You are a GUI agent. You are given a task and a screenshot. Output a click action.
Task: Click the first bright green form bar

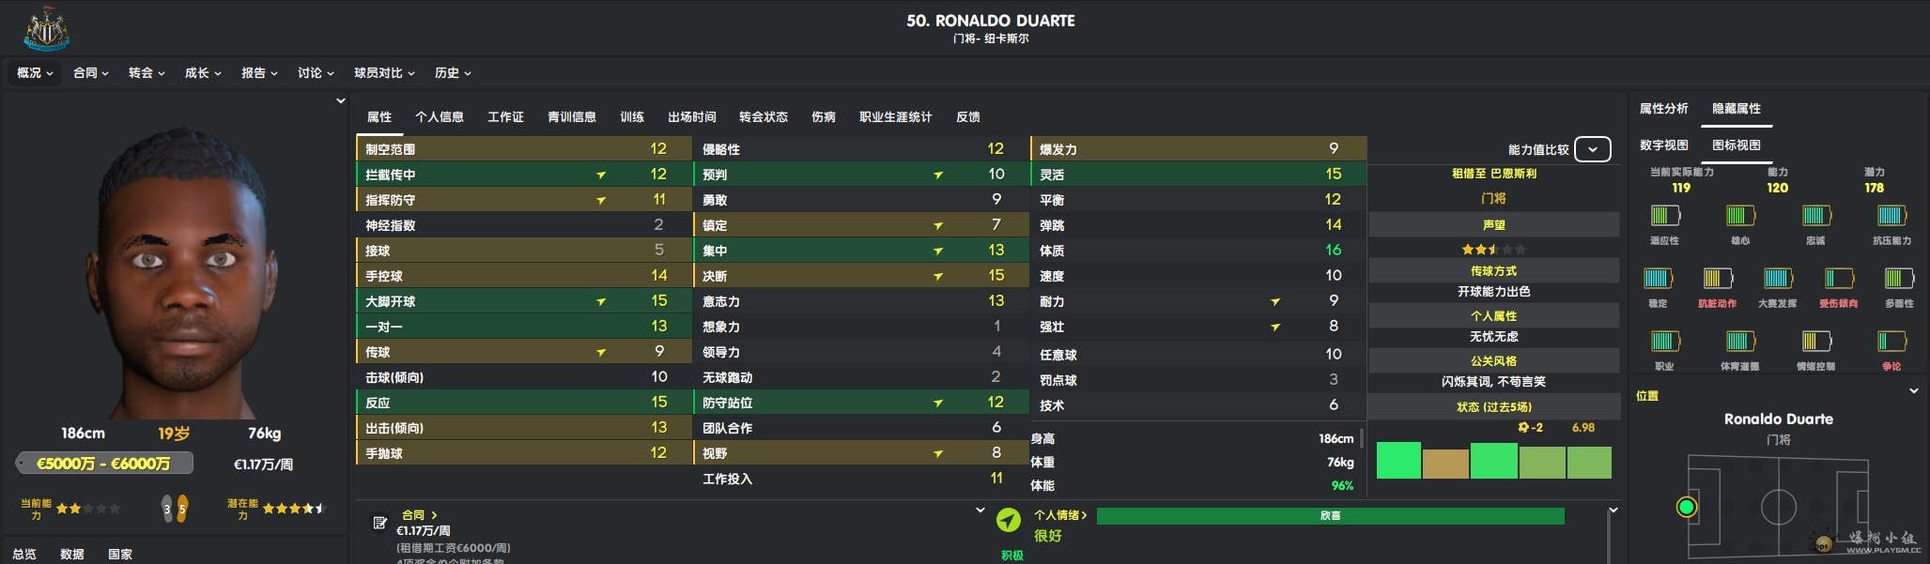coord(1398,461)
